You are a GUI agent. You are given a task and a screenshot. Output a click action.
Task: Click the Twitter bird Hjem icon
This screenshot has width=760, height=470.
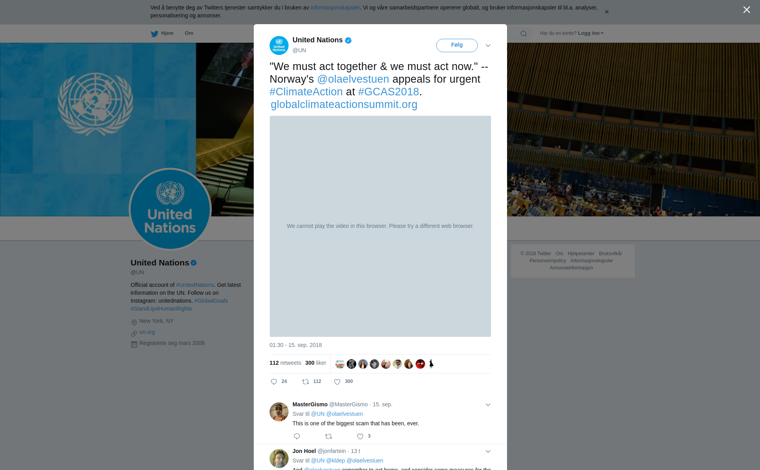pos(154,34)
